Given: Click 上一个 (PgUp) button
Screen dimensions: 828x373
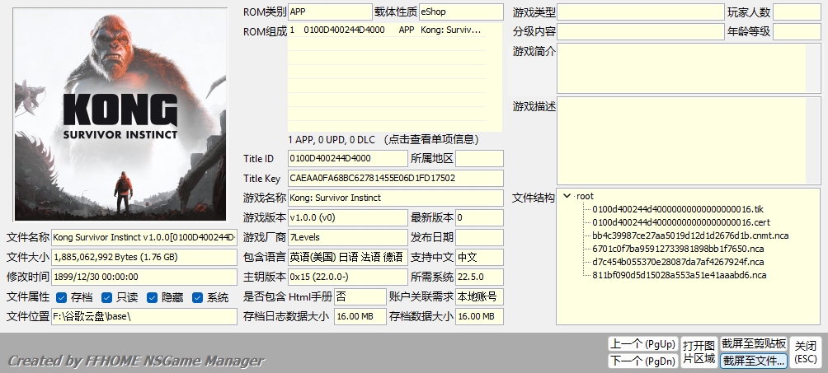Looking at the screenshot, I should pyautogui.click(x=642, y=344).
